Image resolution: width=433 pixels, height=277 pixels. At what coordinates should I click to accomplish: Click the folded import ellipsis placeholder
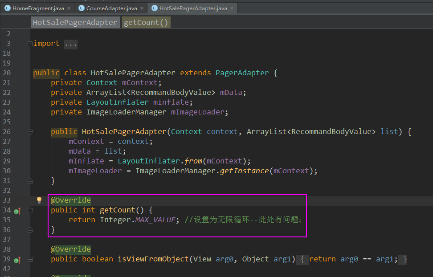click(x=70, y=44)
